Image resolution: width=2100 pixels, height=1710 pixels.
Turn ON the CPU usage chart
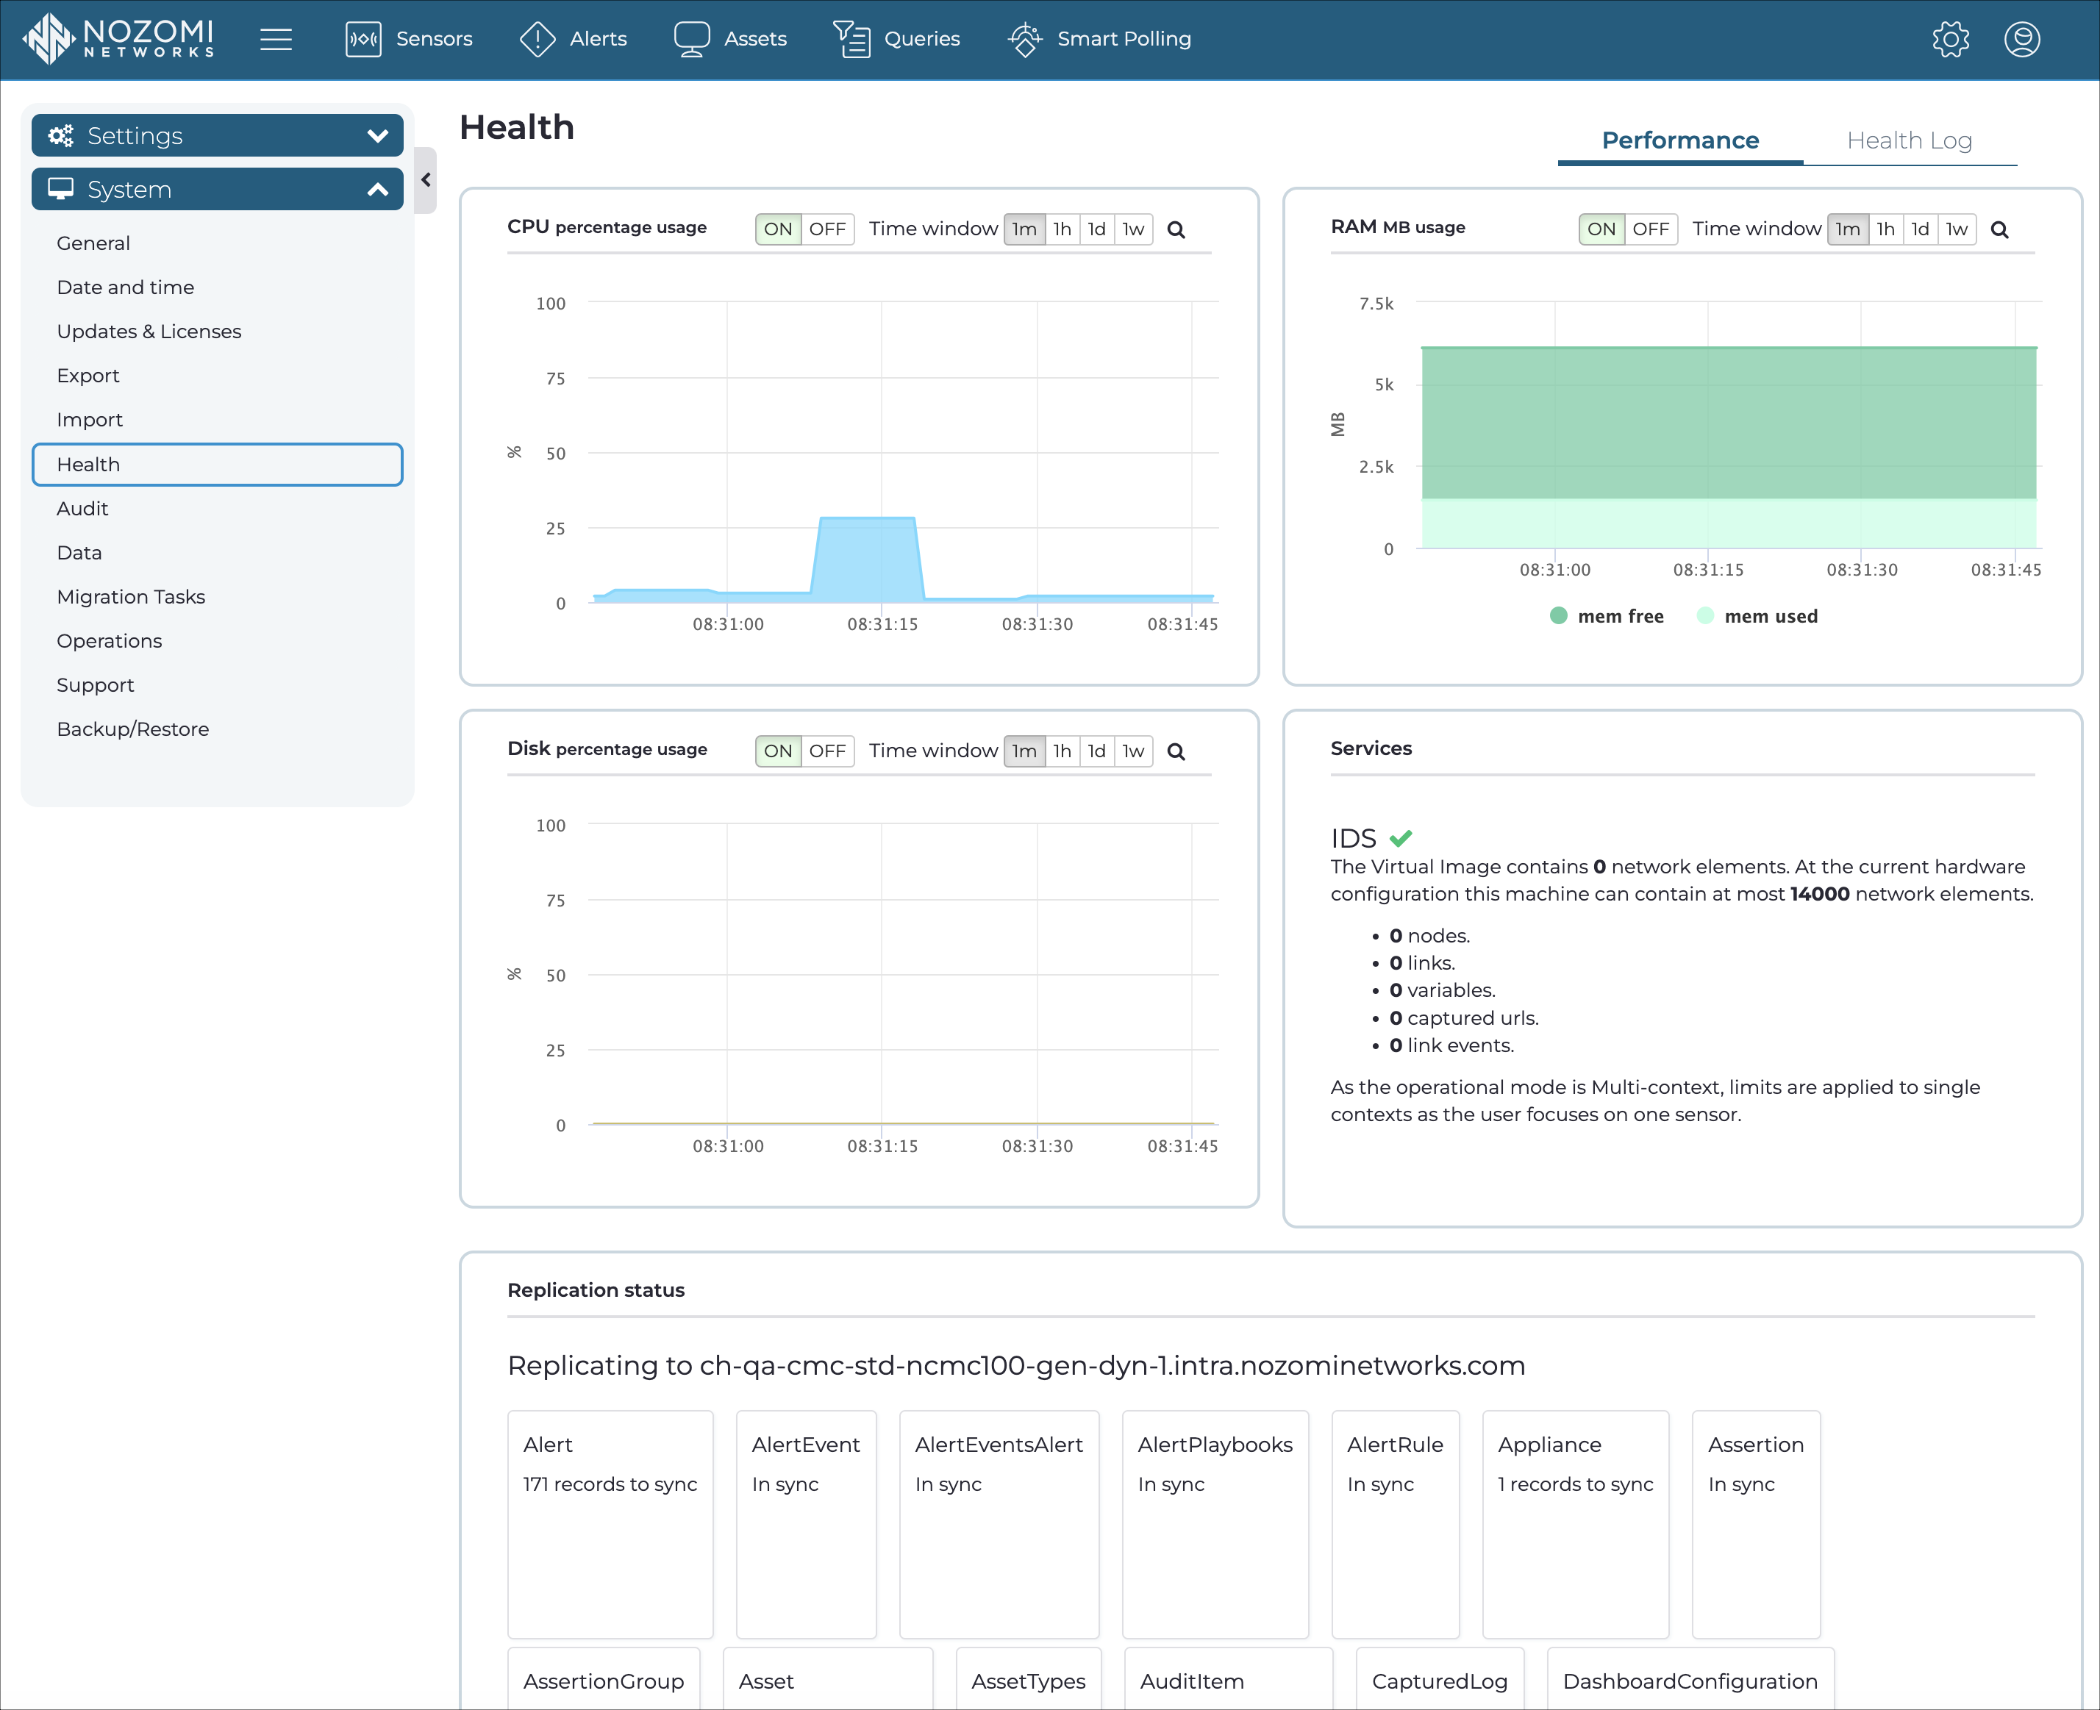(x=778, y=229)
